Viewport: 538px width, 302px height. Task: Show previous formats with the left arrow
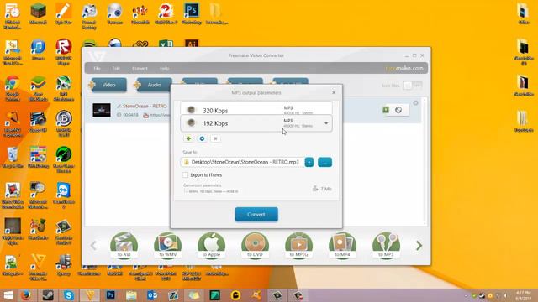pyautogui.click(x=93, y=245)
